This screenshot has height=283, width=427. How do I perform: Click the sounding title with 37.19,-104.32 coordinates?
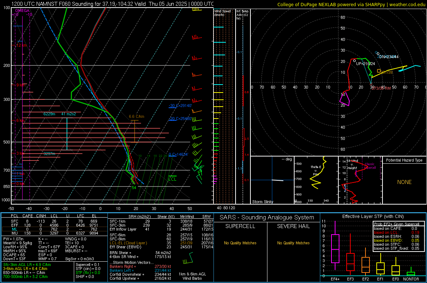[x=113, y=4]
